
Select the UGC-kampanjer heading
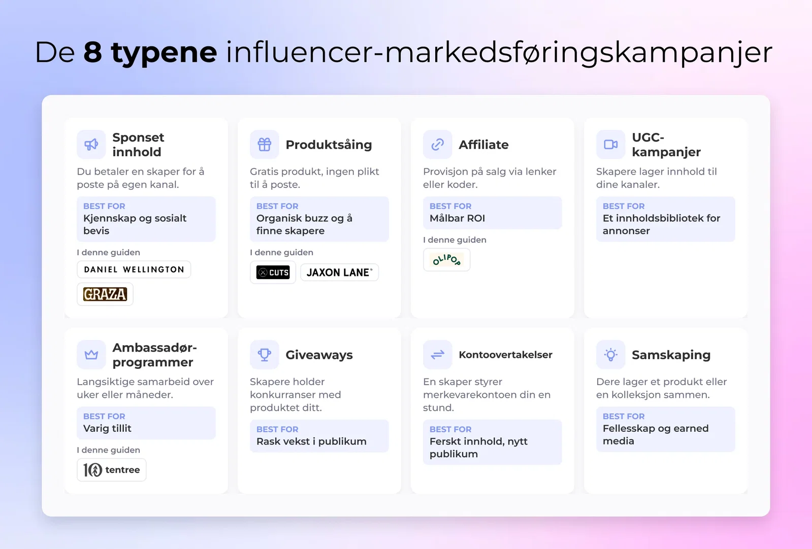[666, 145]
